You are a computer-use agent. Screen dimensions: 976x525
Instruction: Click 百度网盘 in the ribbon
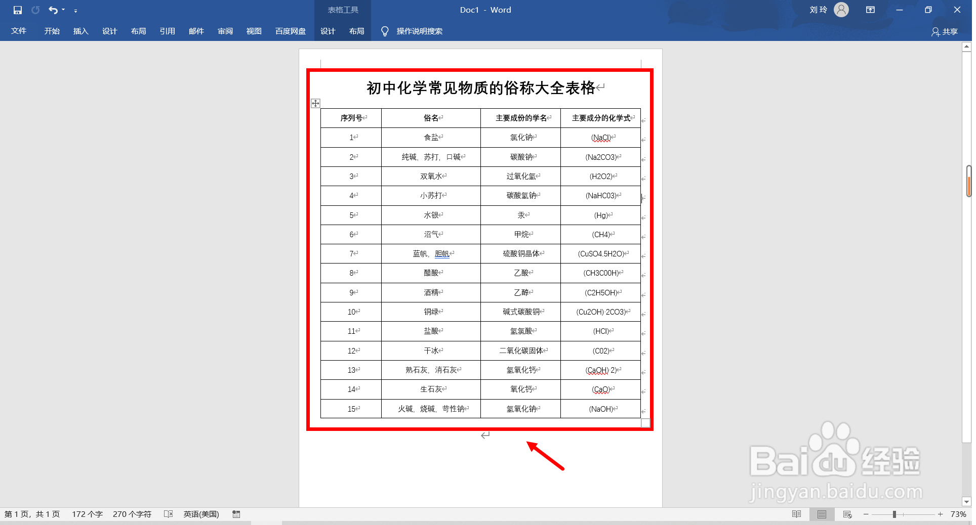(290, 31)
